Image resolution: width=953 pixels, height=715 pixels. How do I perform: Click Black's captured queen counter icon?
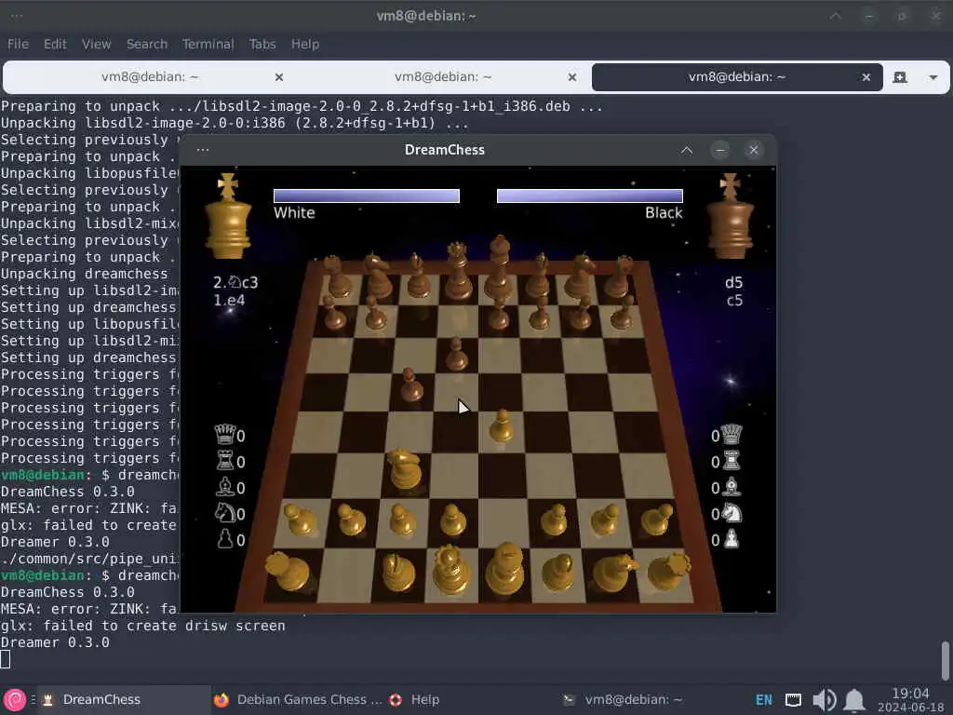click(732, 435)
